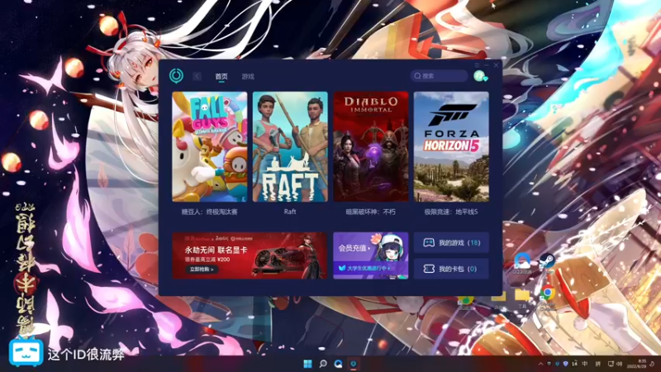The image size is (661, 372).
Task: Switch the 中 input language indicator
Action: pos(585,364)
